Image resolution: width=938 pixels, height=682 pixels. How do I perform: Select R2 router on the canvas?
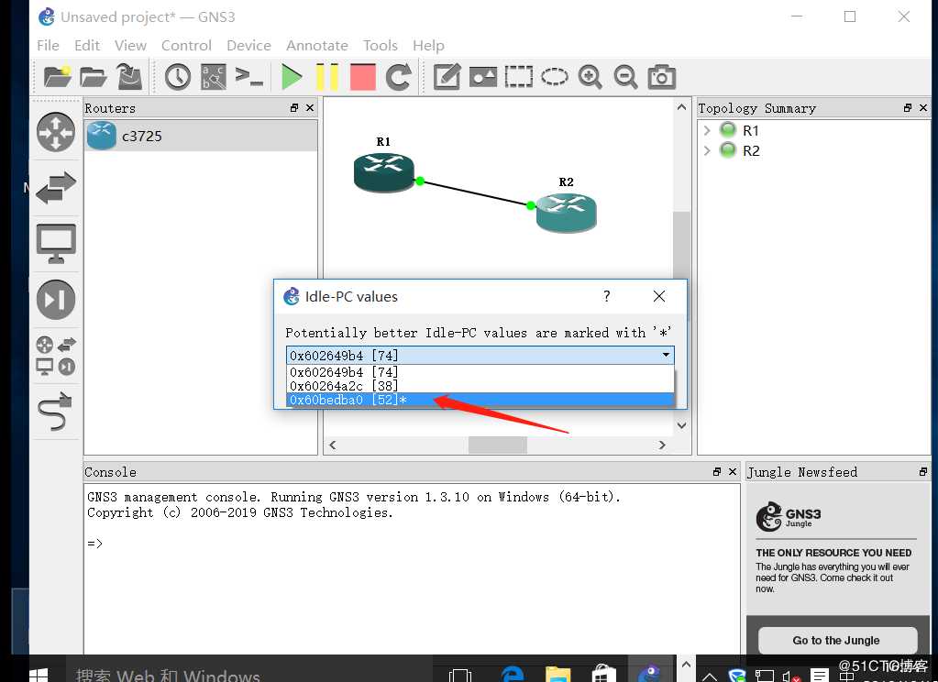coord(566,213)
